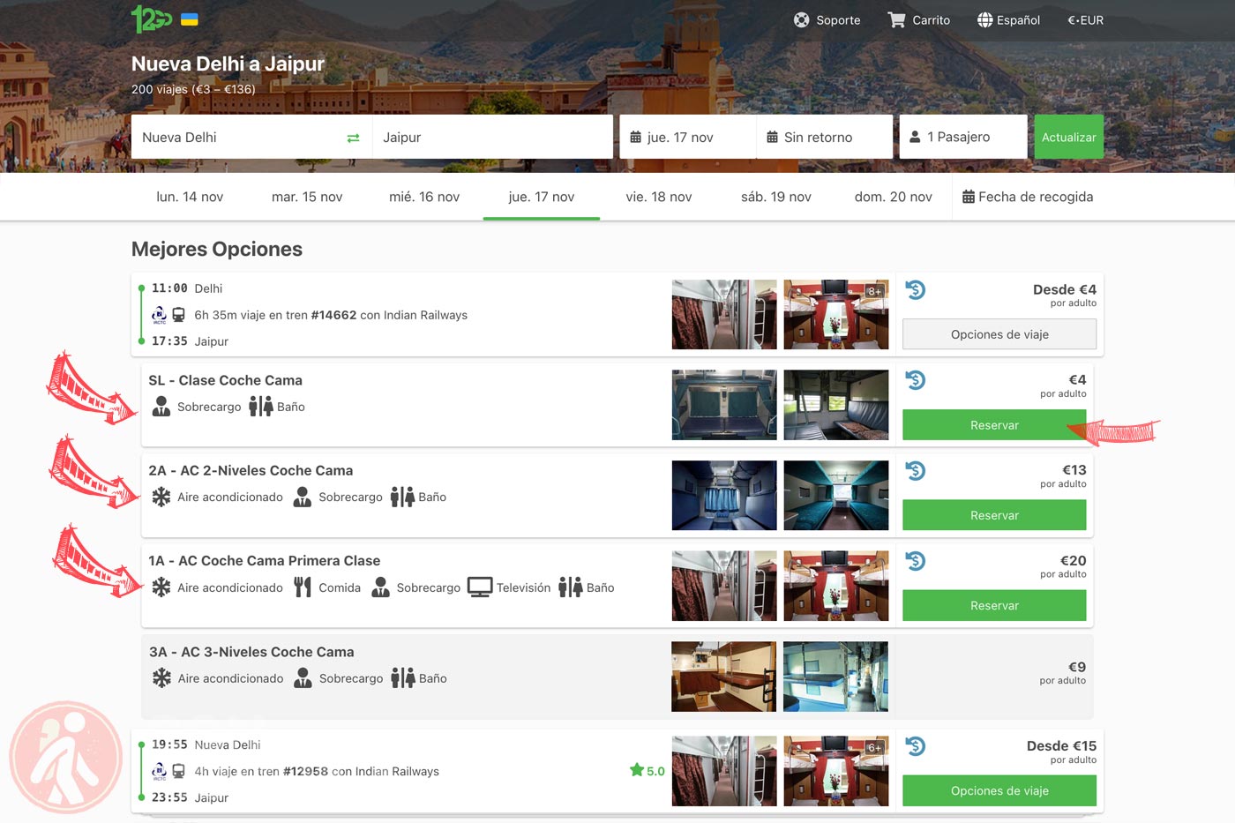Image resolution: width=1235 pixels, height=823 pixels.
Task: Click Aire acondicionado icon in 3A row
Action: click(161, 678)
